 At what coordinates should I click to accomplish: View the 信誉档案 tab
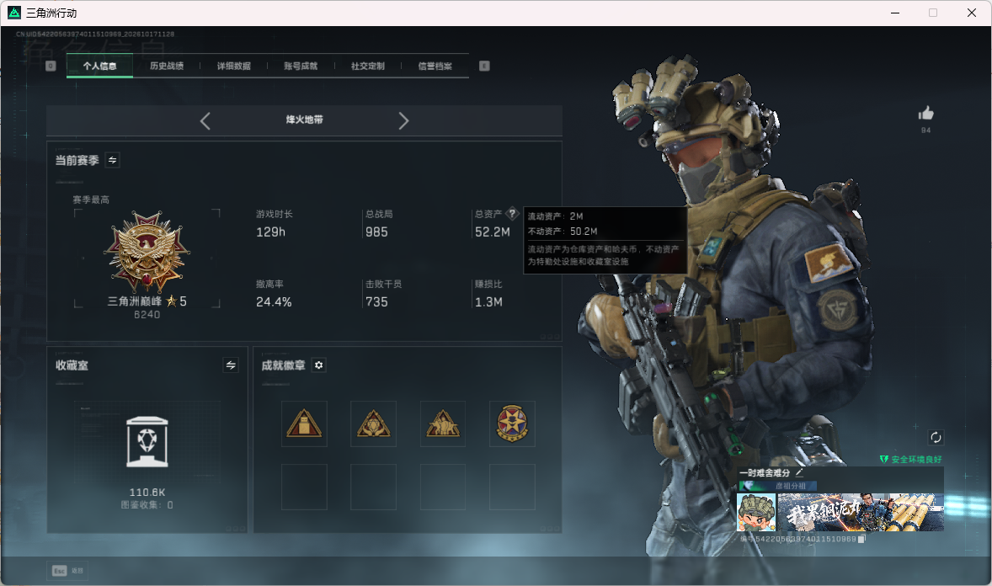point(435,66)
